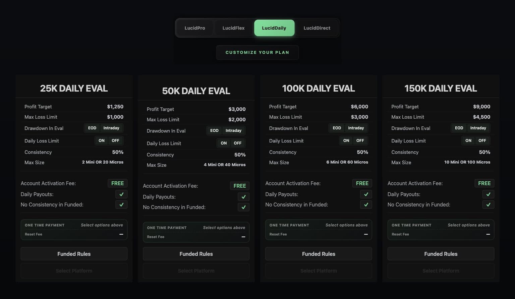Viewport: 515px width, 299px height.
Task: Turn Daily Loss Limit OFF for 50K
Action: pyautogui.click(x=238, y=143)
